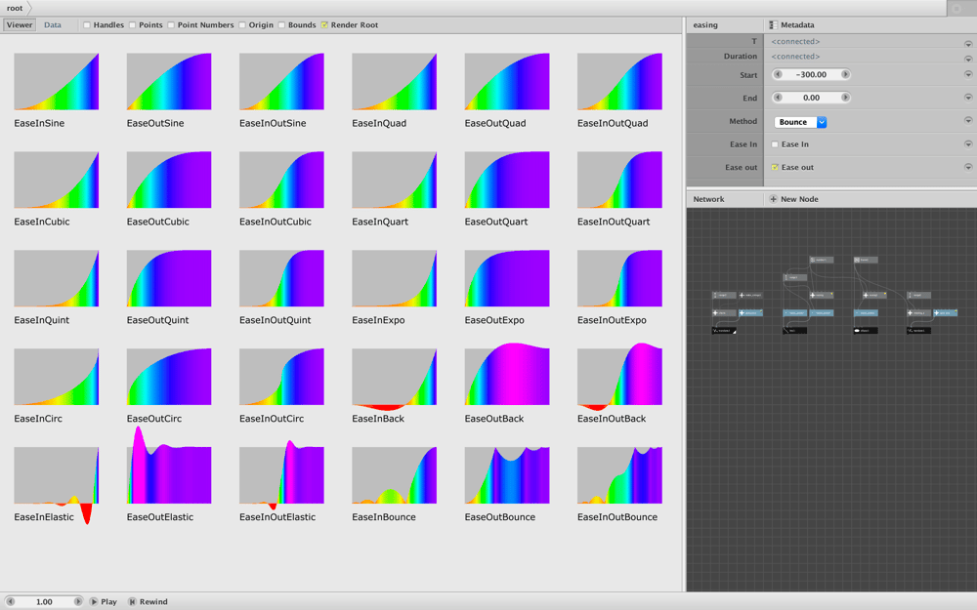
Task: Click the EaseInOutElastic text label
Action: point(277,516)
